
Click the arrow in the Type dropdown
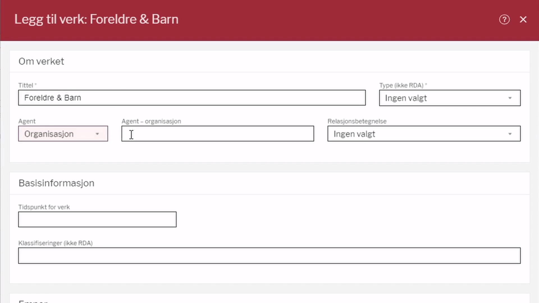510,98
